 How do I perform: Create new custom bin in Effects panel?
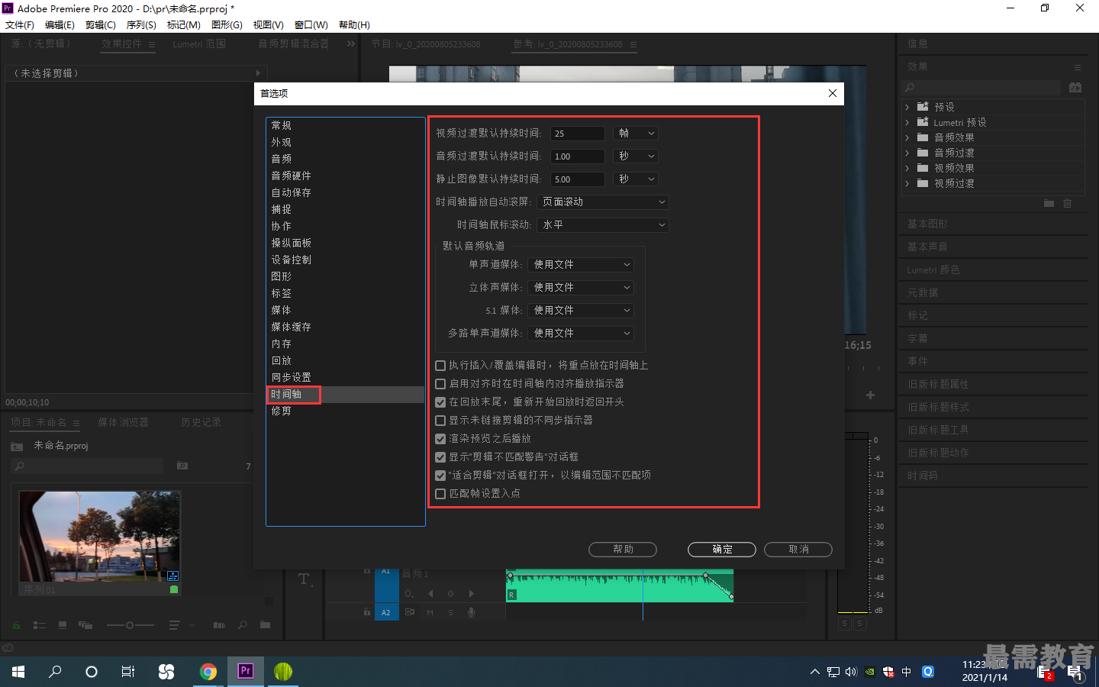click(x=1049, y=203)
